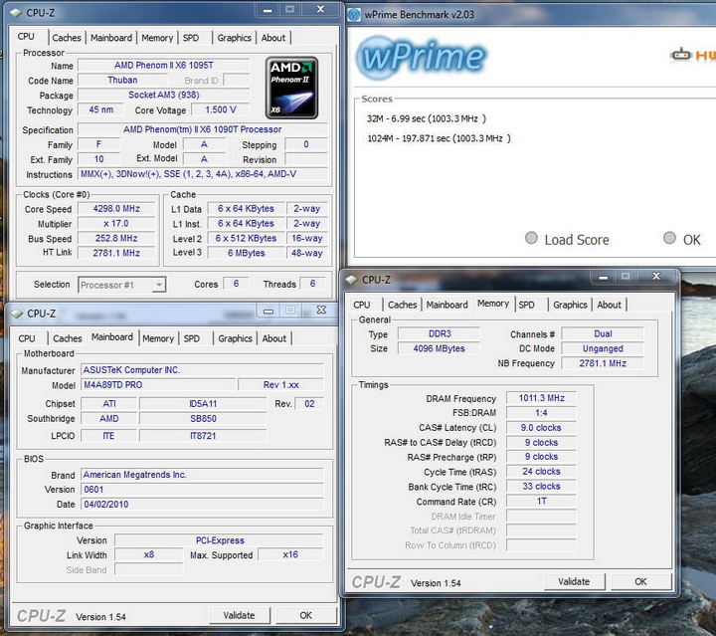Screen dimensions: 716x636
Task: Switch to CPU tab in the Memory window
Action: [x=362, y=305]
